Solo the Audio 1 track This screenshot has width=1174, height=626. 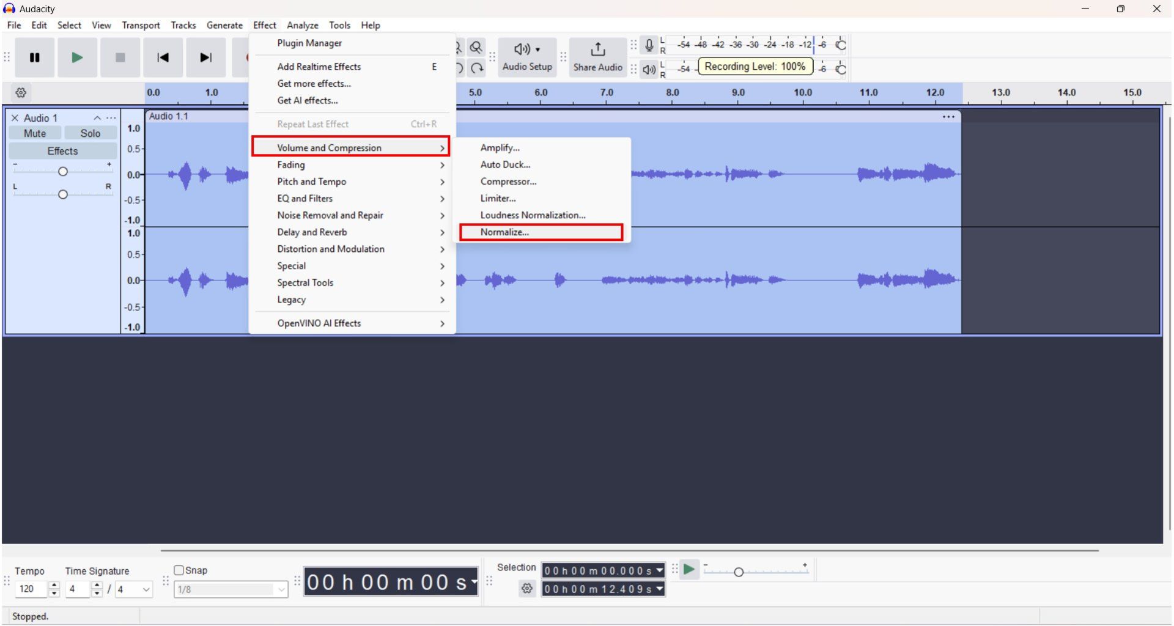[x=90, y=133]
